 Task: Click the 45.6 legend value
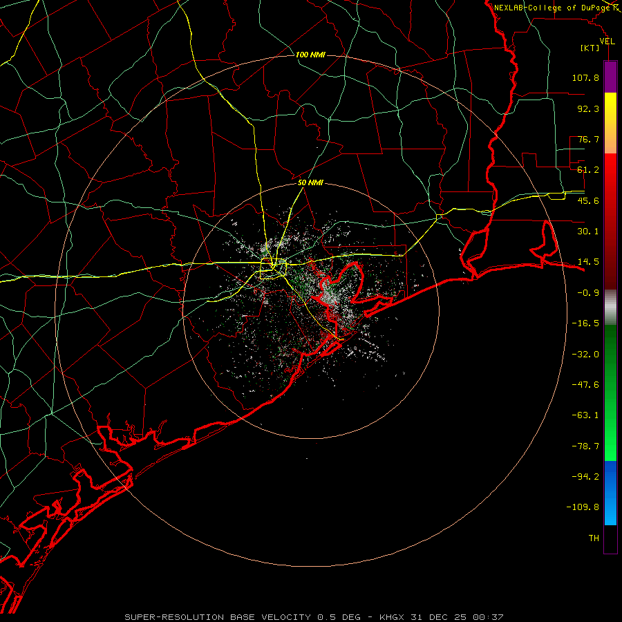pos(588,200)
